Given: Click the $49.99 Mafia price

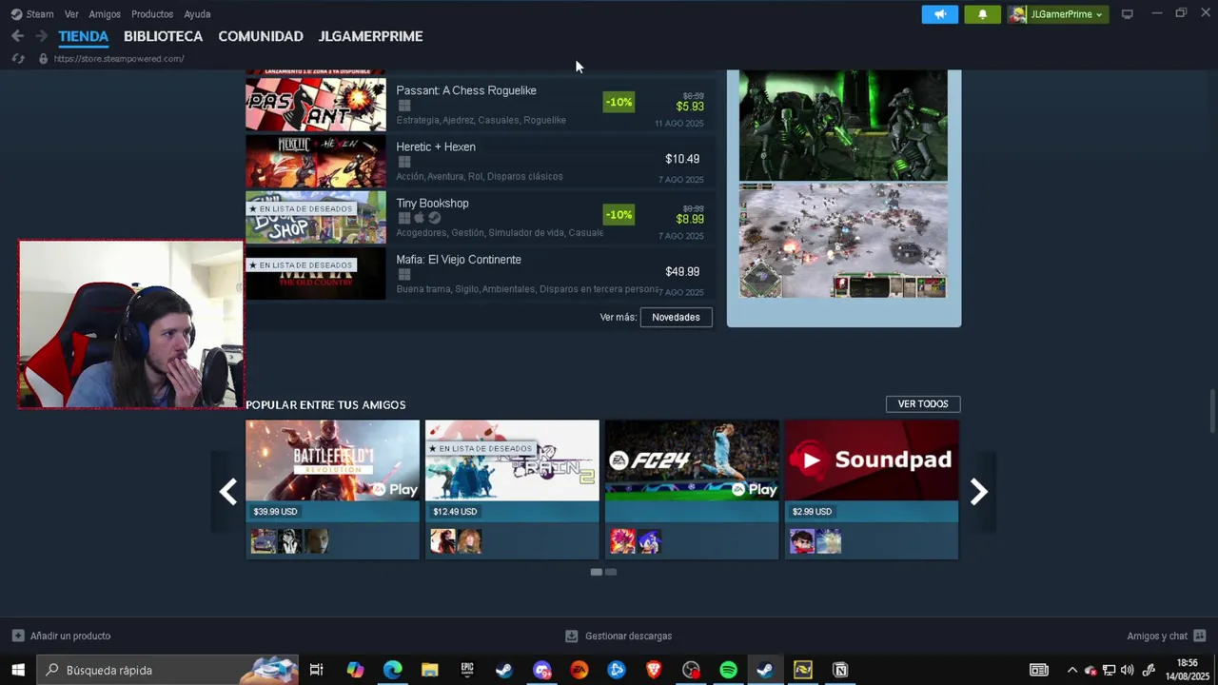Looking at the screenshot, I should [682, 272].
